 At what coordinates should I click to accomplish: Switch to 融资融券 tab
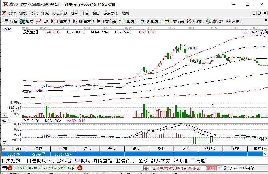click(x=160, y=161)
